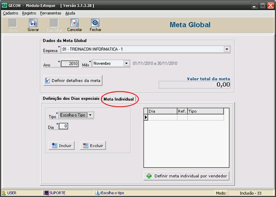Click the disabled Consultar toolbar icon
The image size is (276, 197).
[x=54, y=23]
